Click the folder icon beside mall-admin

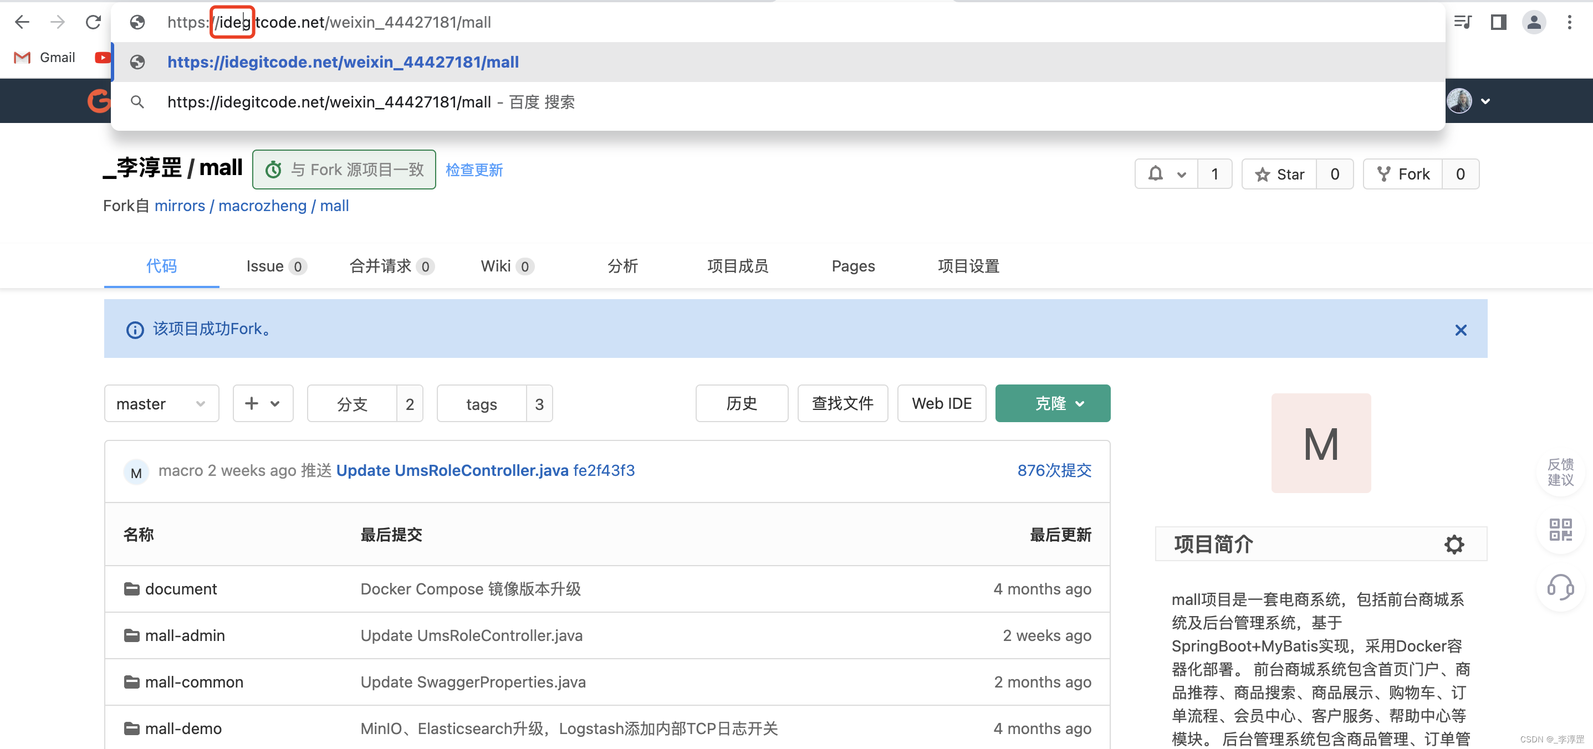(131, 635)
